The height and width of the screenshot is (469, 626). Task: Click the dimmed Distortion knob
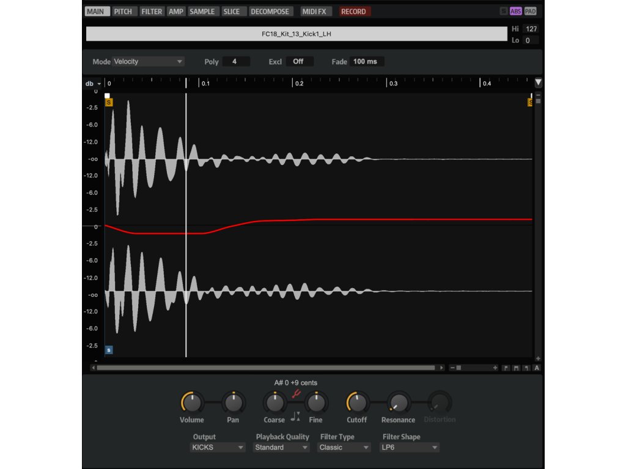[x=440, y=402]
